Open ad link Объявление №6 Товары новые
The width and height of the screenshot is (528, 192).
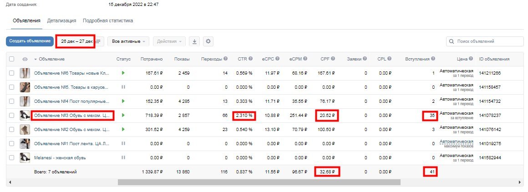72,73
